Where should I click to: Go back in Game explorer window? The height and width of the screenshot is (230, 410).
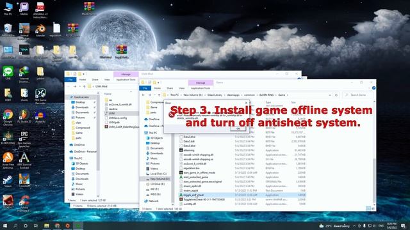(x=143, y=95)
